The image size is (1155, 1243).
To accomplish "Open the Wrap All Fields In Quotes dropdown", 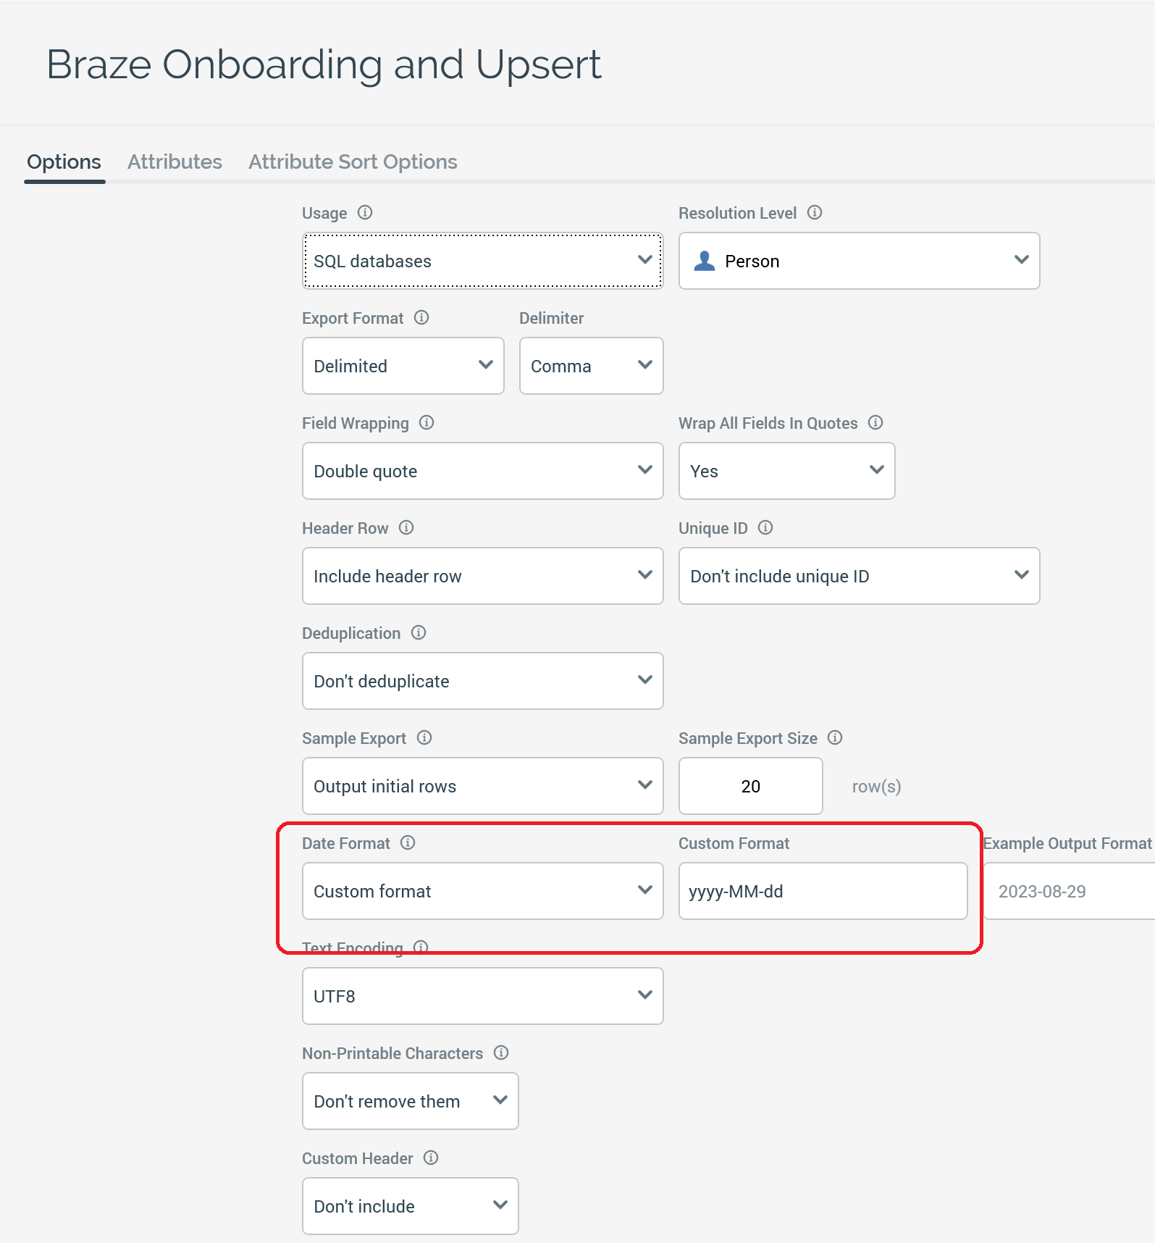I will 786,471.
